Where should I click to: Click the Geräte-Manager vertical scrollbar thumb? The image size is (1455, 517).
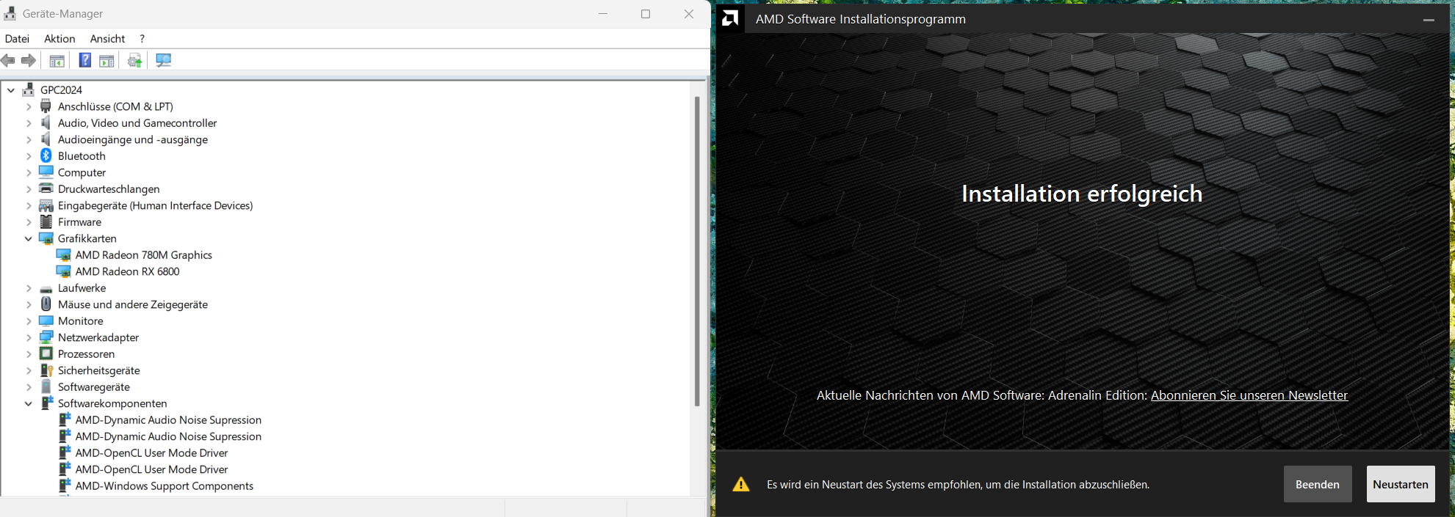(x=696, y=251)
